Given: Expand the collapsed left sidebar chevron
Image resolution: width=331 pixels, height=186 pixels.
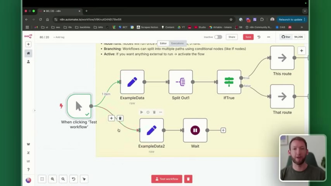Looking at the screenshot, I should [x=34, y=110].
